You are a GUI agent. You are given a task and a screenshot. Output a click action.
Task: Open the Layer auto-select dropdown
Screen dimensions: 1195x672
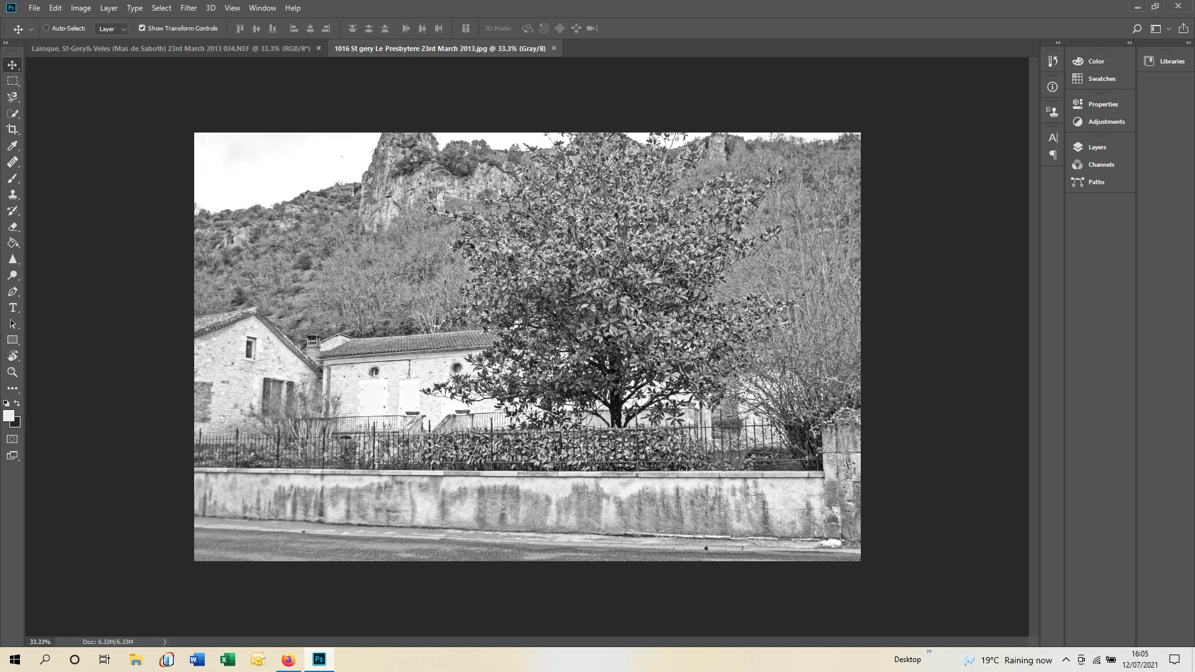tap(111, 29)
